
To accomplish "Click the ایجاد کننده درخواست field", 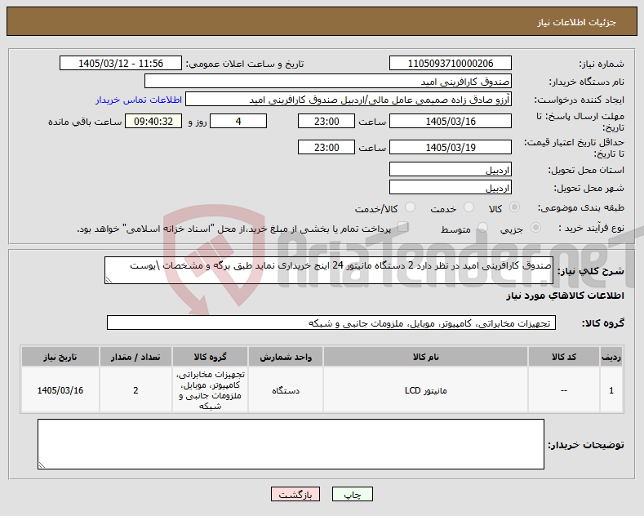I will (349, 100).
